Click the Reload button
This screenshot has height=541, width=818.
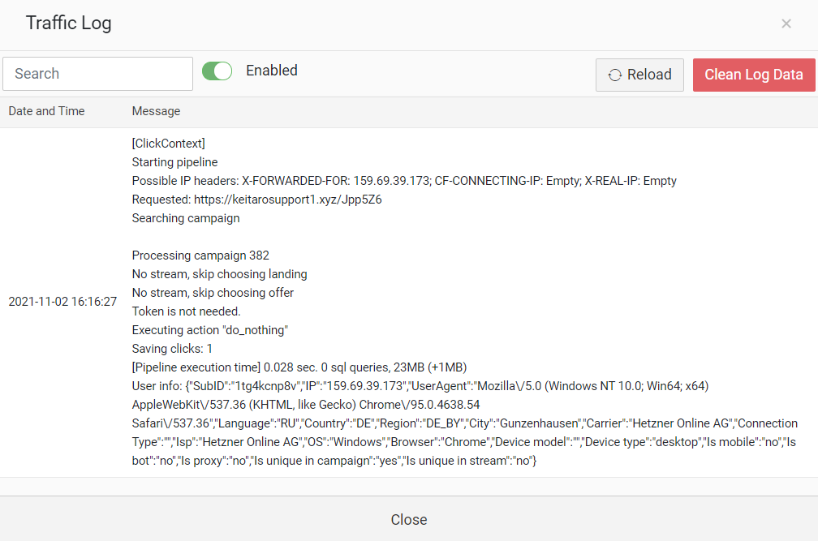[639, 75]
